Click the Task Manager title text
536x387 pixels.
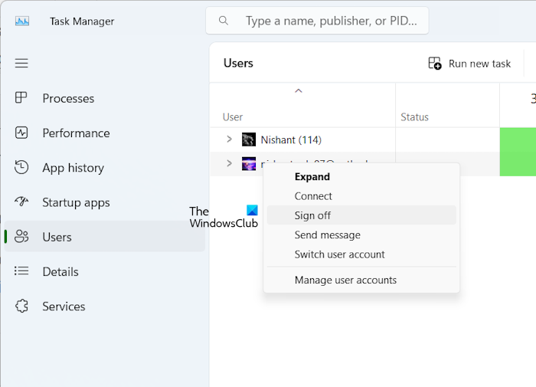point(82,21)
